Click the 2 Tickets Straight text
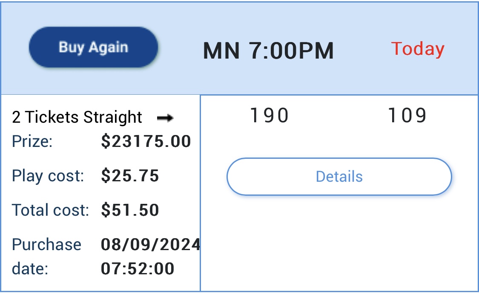Viewport: 479px width, 293px height. (x=77, y=117)
